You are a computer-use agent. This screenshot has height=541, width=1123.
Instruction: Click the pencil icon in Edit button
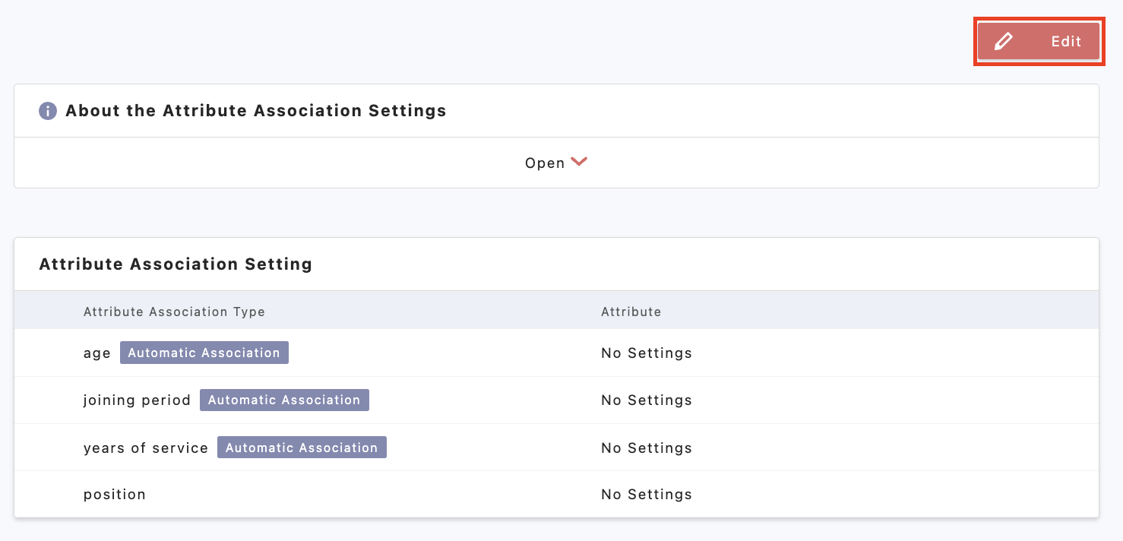click(x=1003, y=42)
